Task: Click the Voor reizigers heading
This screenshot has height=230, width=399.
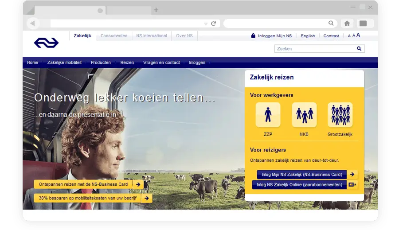Action: click(x=268, y=150)
